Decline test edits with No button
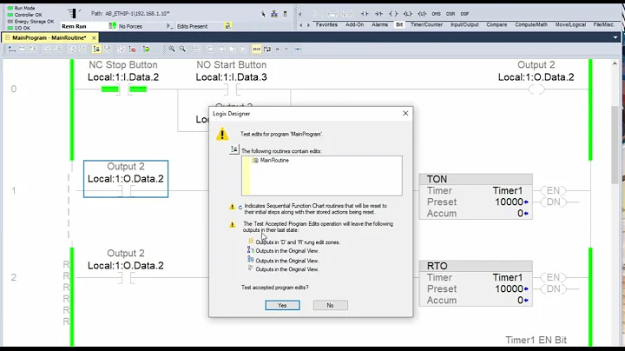This screenshot has width=625, height=351. coord(330,305)
